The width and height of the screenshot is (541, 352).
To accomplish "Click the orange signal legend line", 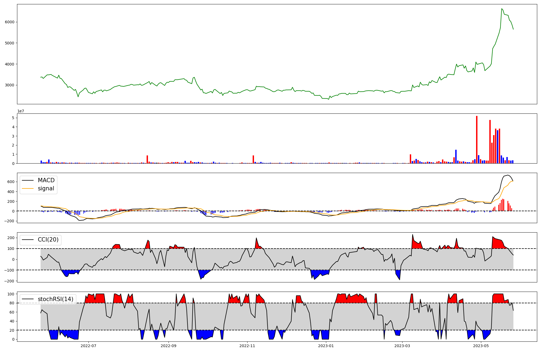I will pos(28,188).
